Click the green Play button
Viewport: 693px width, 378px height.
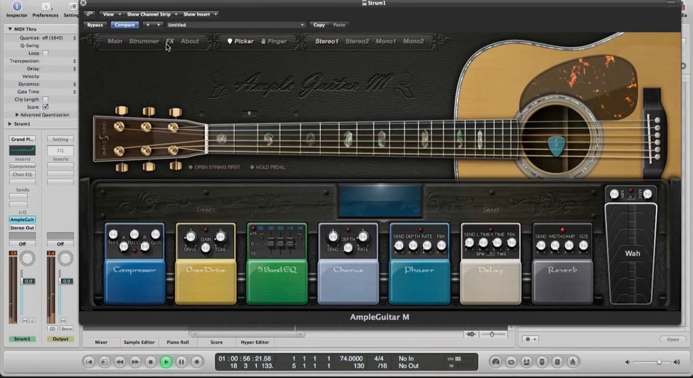click(166, 362)
